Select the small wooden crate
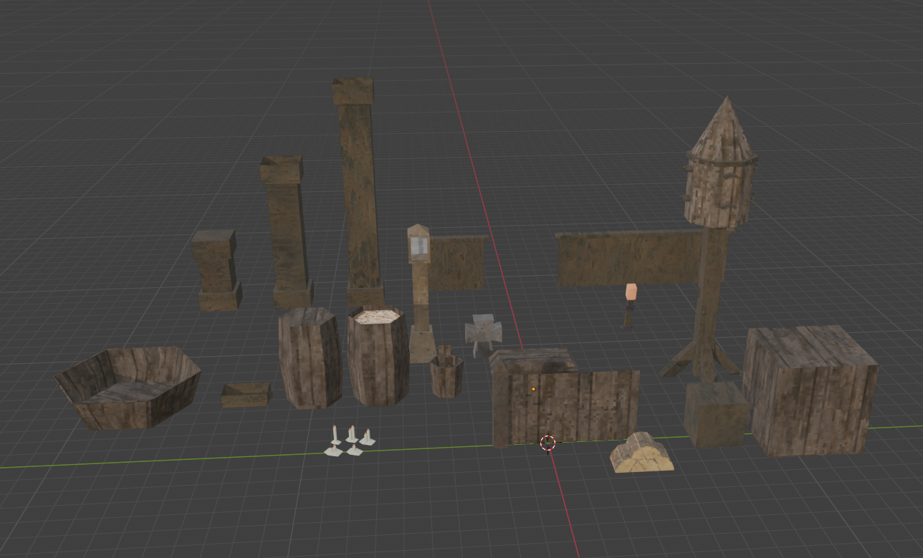 coord(716,414)
